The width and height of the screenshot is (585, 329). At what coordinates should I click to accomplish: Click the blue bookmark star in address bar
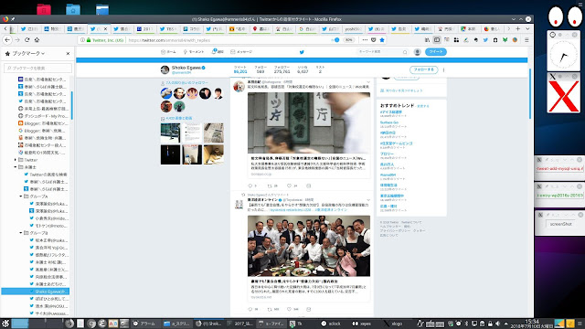[382, 40]
